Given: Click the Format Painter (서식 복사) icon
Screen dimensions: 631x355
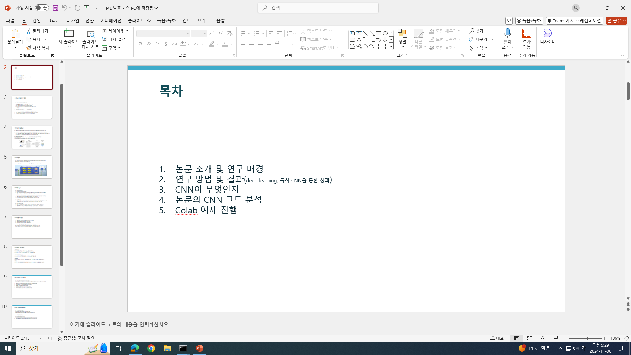Looking at the screenshot, I should point(38,48).
